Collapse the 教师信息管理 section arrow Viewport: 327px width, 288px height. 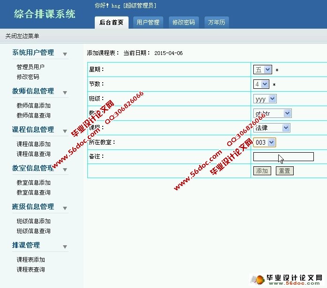[x=65, y=93]
